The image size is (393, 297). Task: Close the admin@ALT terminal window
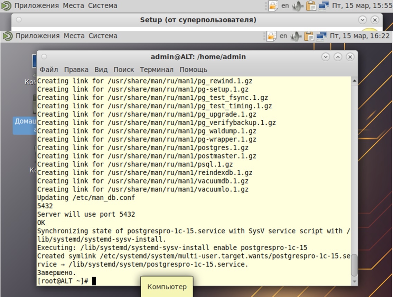point(350,57)
